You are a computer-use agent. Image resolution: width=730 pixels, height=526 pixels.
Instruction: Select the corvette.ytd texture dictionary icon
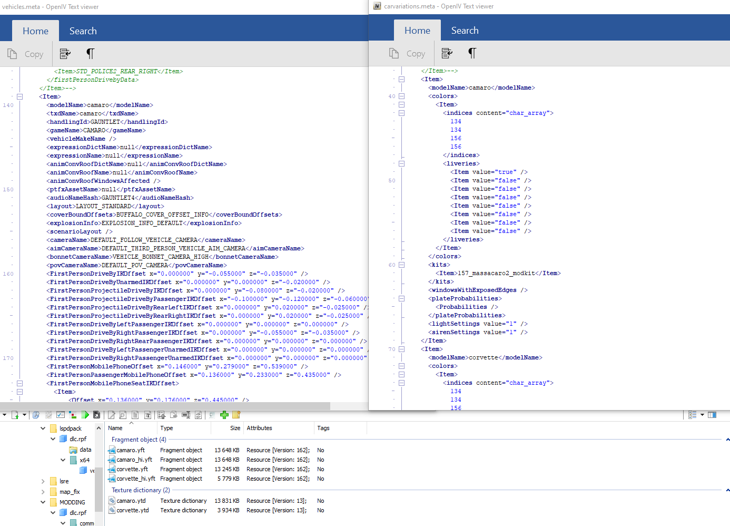pyautogui.click(x=112, y=510)
